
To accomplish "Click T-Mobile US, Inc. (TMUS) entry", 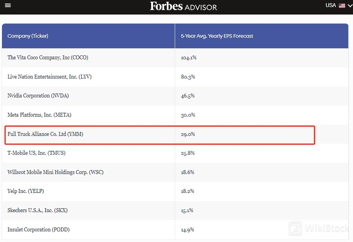I will pyautogui.click(x=37, y=153).
